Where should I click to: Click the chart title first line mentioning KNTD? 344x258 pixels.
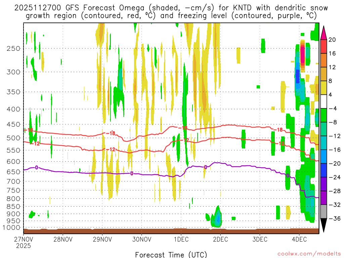click(171, 8)
